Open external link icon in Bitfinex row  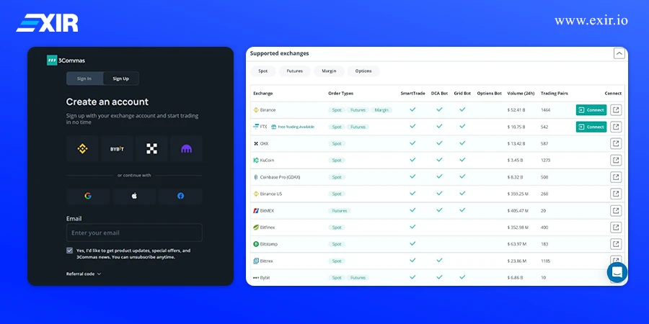616,228
